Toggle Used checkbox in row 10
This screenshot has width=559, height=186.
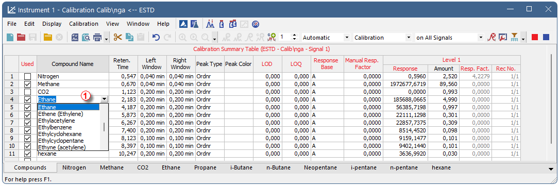27,146
